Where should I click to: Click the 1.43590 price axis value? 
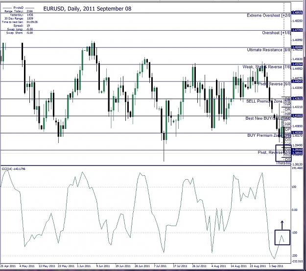pyautogui.click(x=298, y=88)
